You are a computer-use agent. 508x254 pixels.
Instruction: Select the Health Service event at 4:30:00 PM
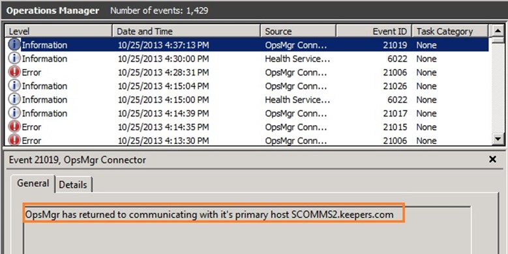tap(248, 59)
